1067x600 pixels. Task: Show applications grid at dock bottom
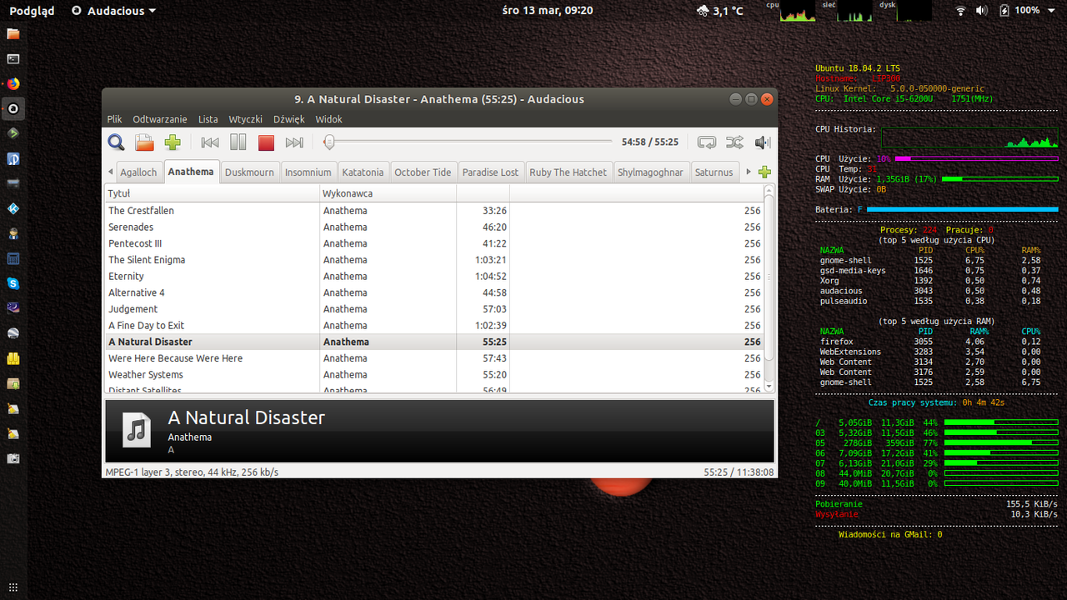(x=13, y=587)
